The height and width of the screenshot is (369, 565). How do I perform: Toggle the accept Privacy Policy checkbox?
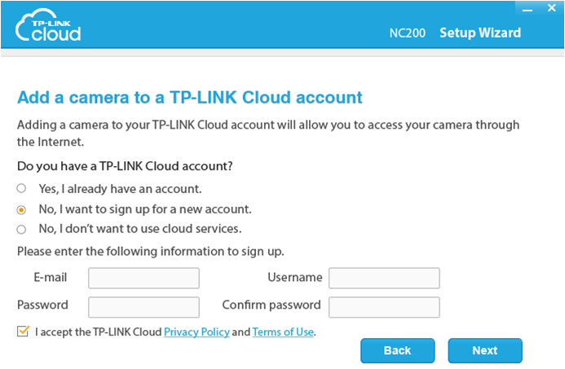coord(23,332)
